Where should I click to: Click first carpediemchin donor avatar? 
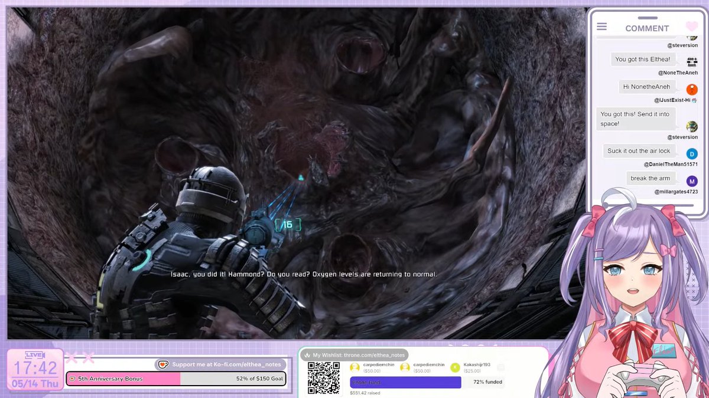pos(355,367)
